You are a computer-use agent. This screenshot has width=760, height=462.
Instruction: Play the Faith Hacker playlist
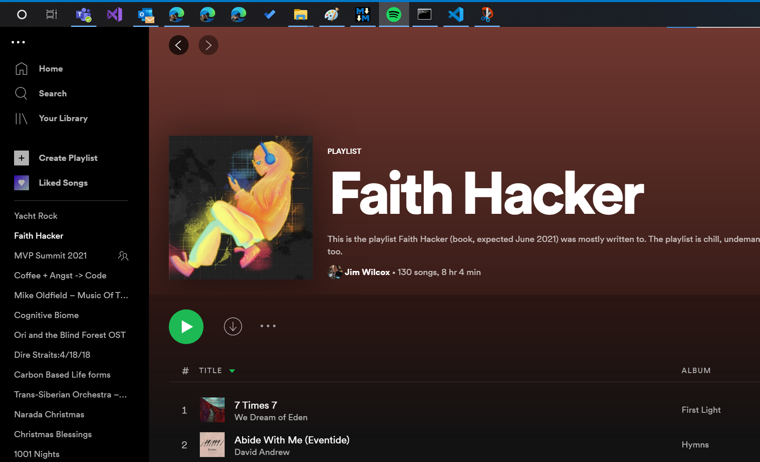click(186, 327)
